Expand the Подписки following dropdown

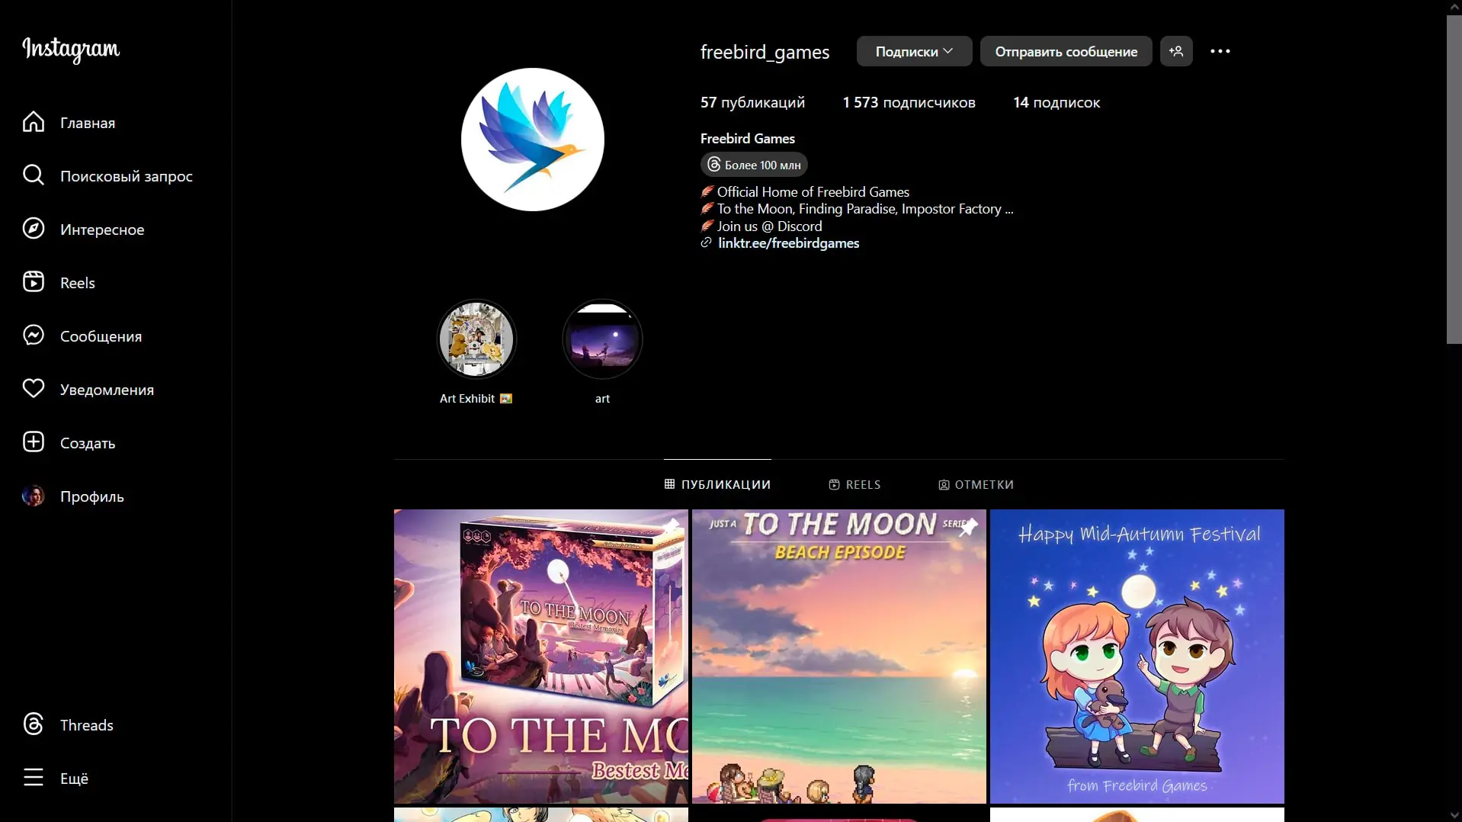point(913,51)
